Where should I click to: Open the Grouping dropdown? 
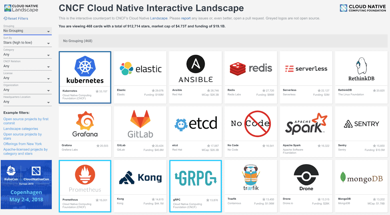coord(27,31)
